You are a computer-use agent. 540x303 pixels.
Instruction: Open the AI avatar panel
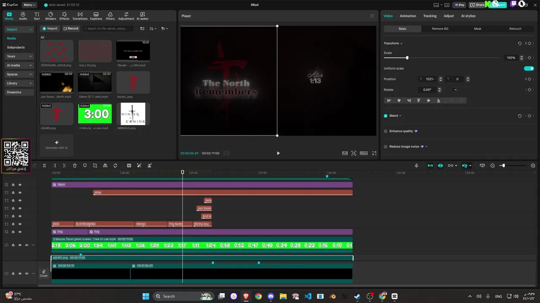tap(143, 16)
